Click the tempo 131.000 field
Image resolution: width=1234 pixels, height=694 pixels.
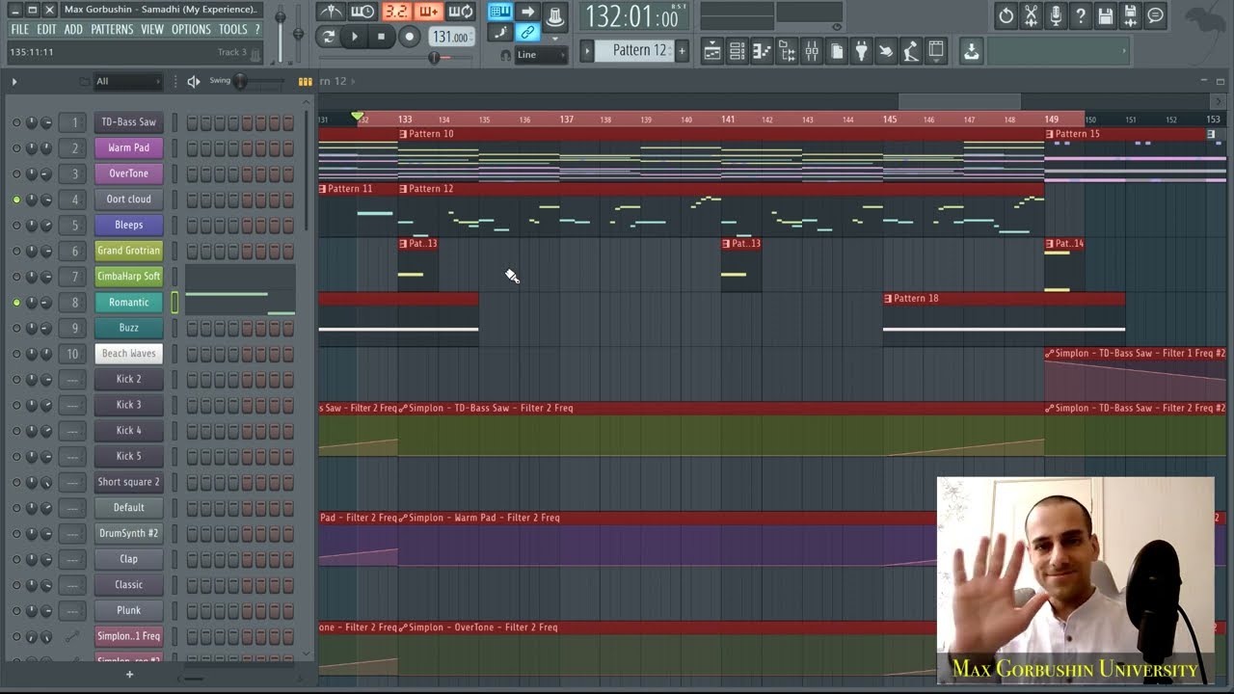[450, 37]
